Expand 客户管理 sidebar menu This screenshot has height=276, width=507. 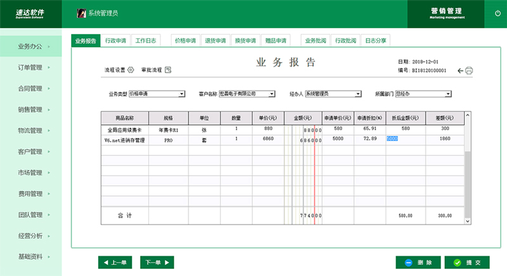tap(30, 152)
